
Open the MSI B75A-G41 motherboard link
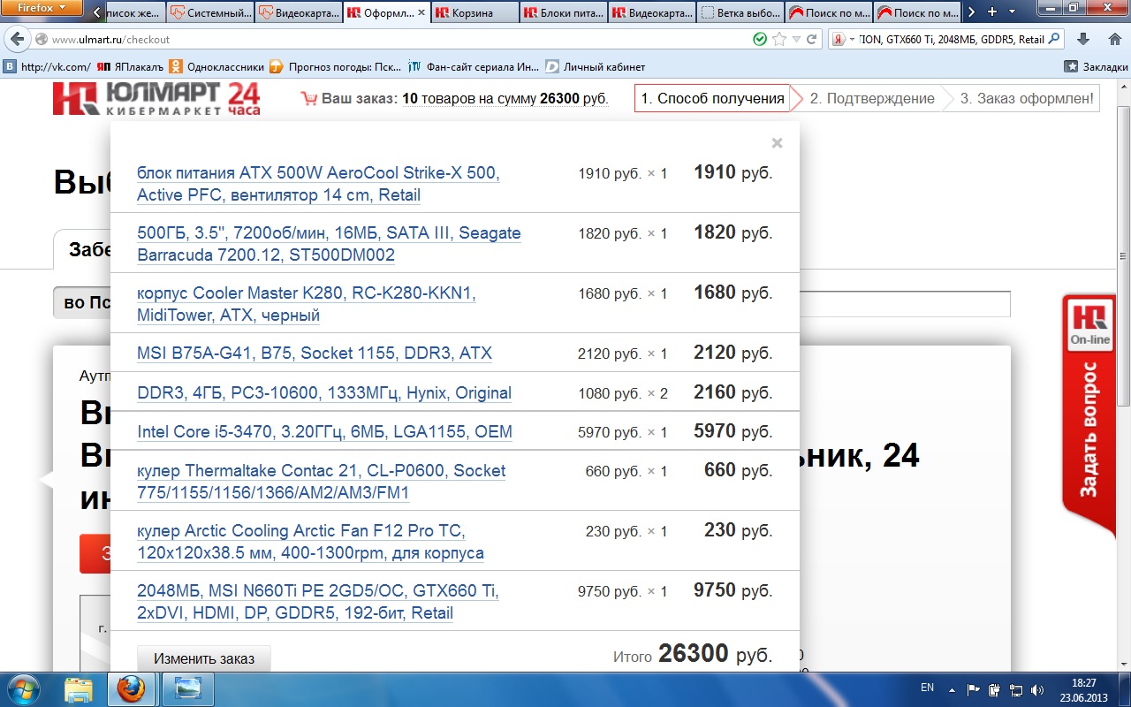coord(315,353)
